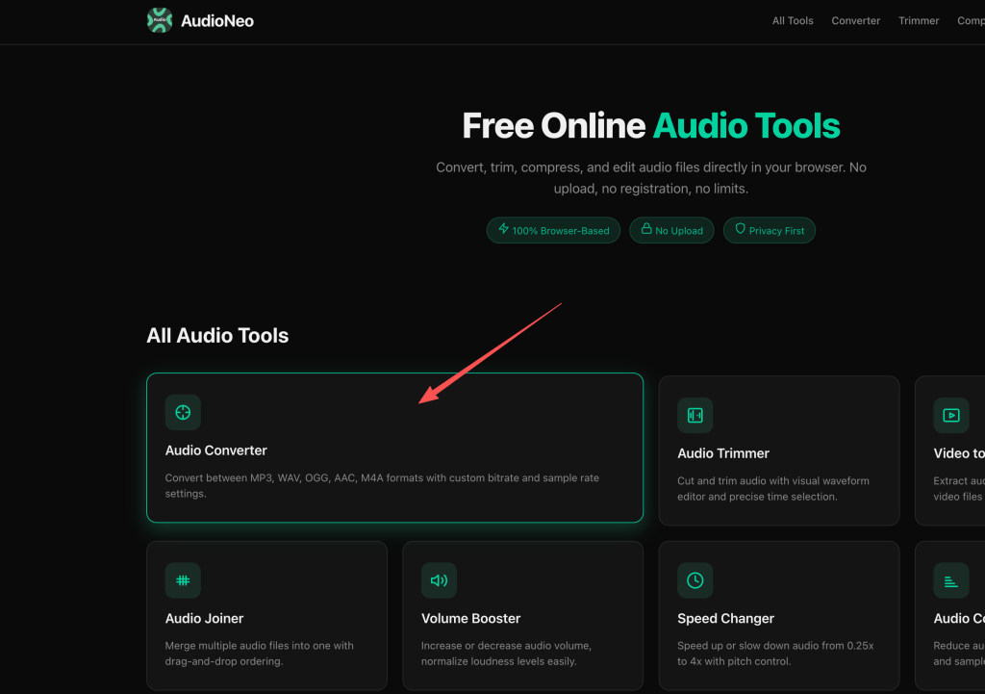Image resolution: width=985 pixels, height=694 pixels.
Task: Click the AudioNeo logo icon
Action: pyautogui.click(x=160, y=20)
